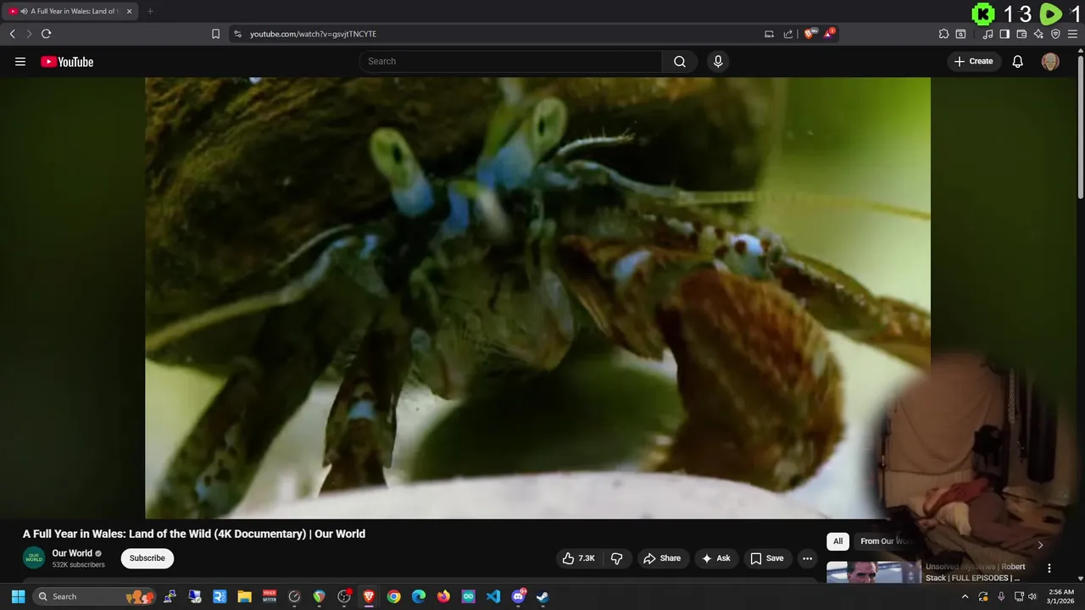Open YouTube notifications bell

click(x=1018, y=61)
